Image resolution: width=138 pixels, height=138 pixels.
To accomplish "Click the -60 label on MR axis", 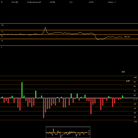I will 135,113.
